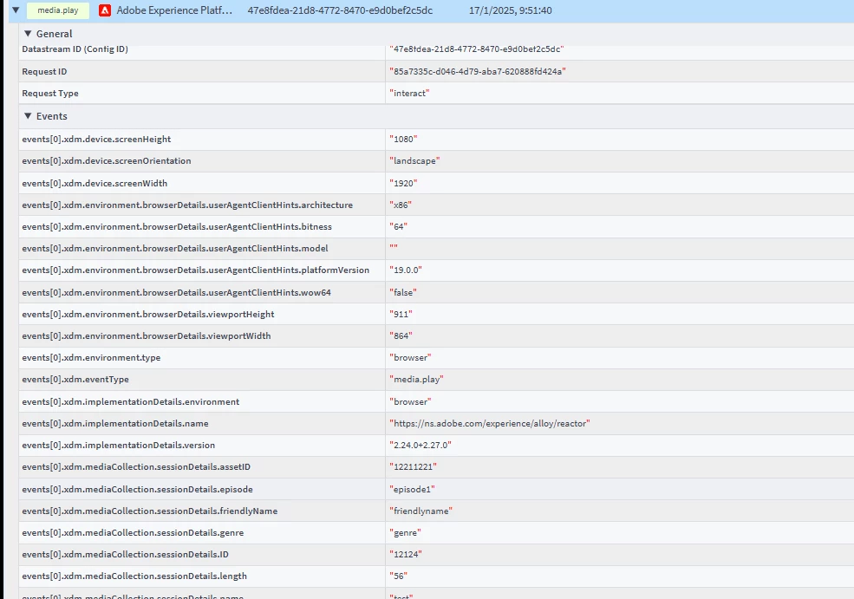Select the implementationDetails.name parameter name
Image resolution: width=854 pixels, height=599 pixels.
point(115,424)
